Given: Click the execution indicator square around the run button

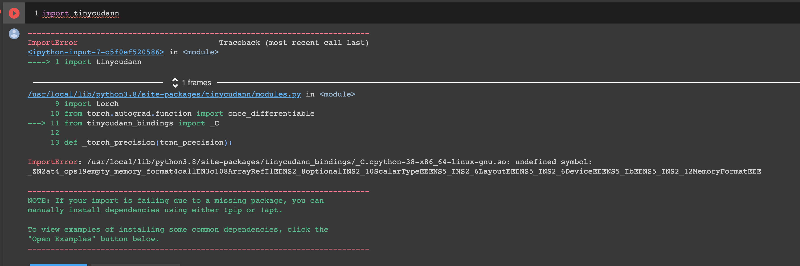Looking at the screenshot, I should 14,13.
